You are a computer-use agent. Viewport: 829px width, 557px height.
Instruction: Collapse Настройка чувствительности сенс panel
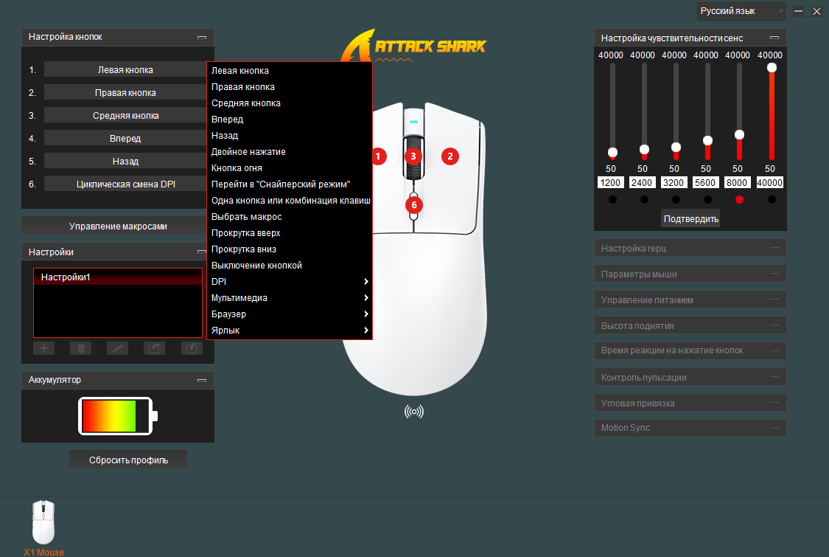pos(774,38)
